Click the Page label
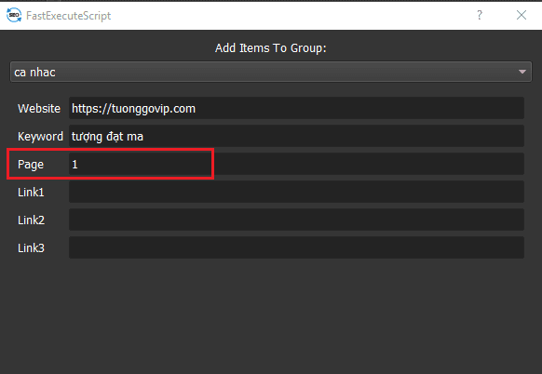542x374 pixels. [x=31, y=165]
